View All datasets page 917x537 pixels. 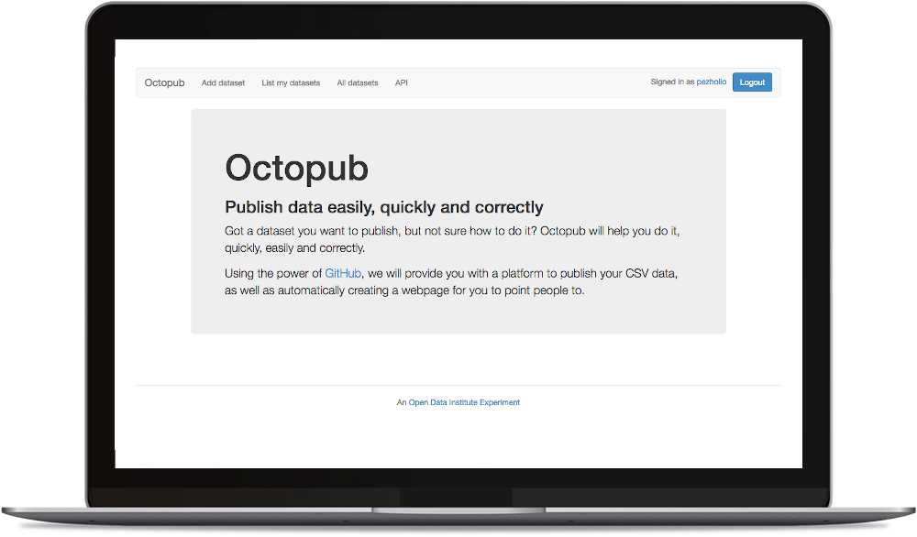tap(358, 83)
